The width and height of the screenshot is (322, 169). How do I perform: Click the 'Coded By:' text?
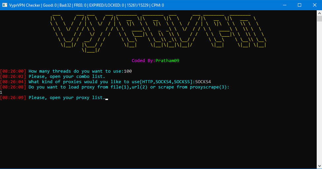tap(144, 61)
